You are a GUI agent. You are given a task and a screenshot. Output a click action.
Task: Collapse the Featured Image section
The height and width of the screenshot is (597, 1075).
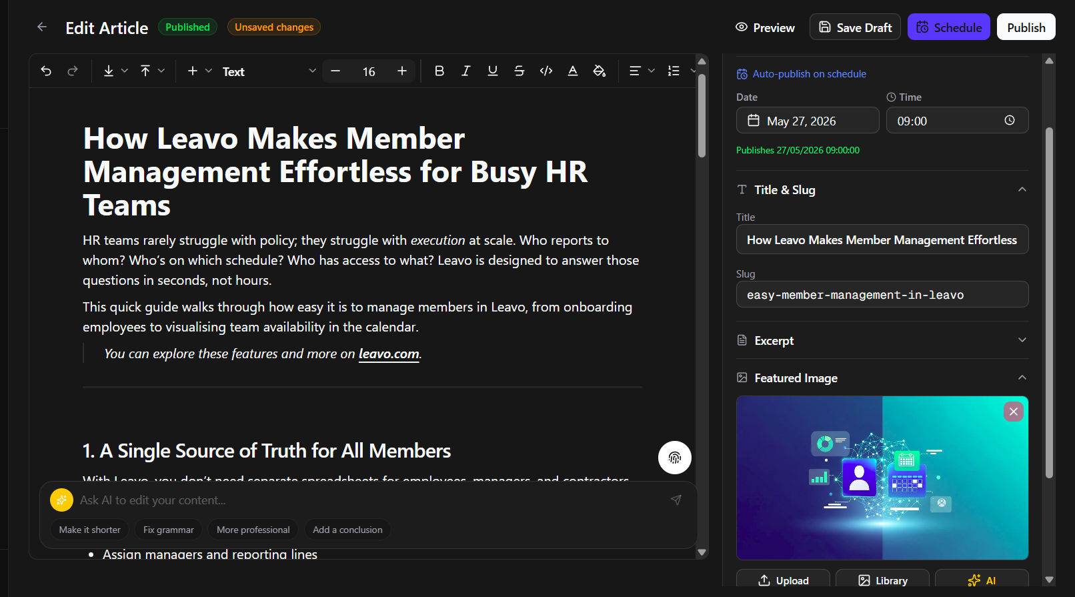point(1022,378)
